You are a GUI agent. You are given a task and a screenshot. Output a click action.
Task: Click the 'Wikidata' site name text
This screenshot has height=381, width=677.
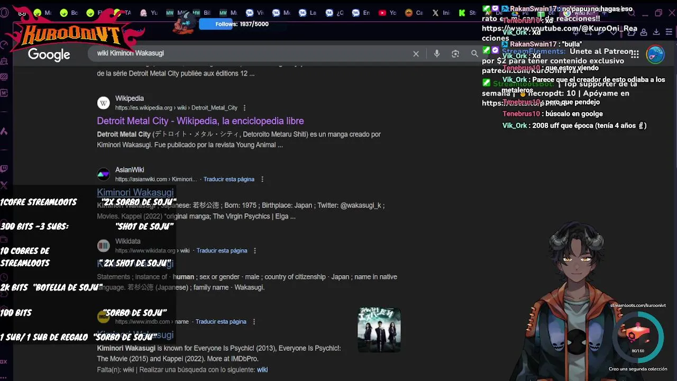coord(128,241)
